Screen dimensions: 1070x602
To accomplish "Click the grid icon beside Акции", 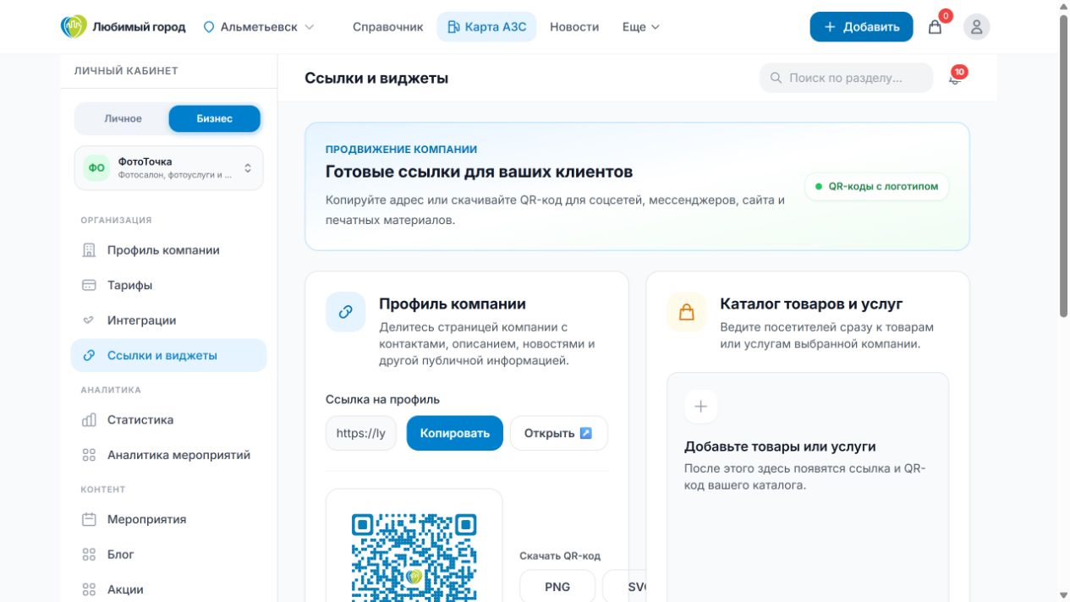I will [89, 589].
